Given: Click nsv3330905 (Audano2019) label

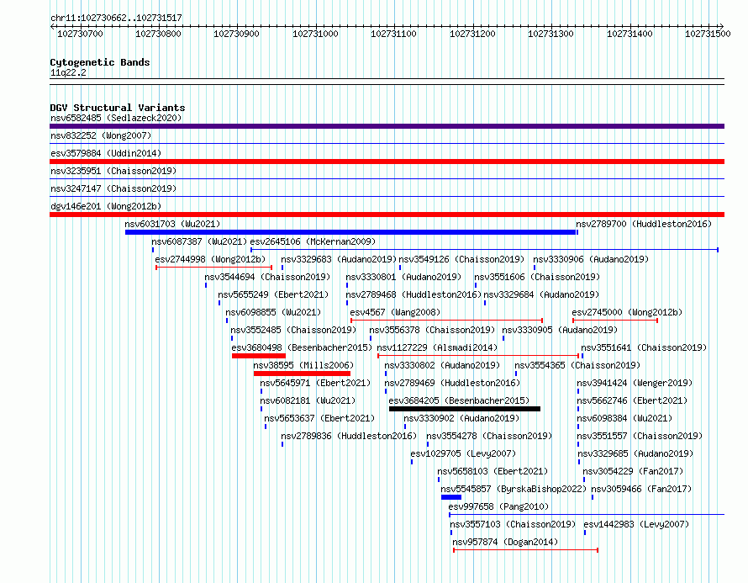Looking at the screenshot, I should (x=560, y=330).
